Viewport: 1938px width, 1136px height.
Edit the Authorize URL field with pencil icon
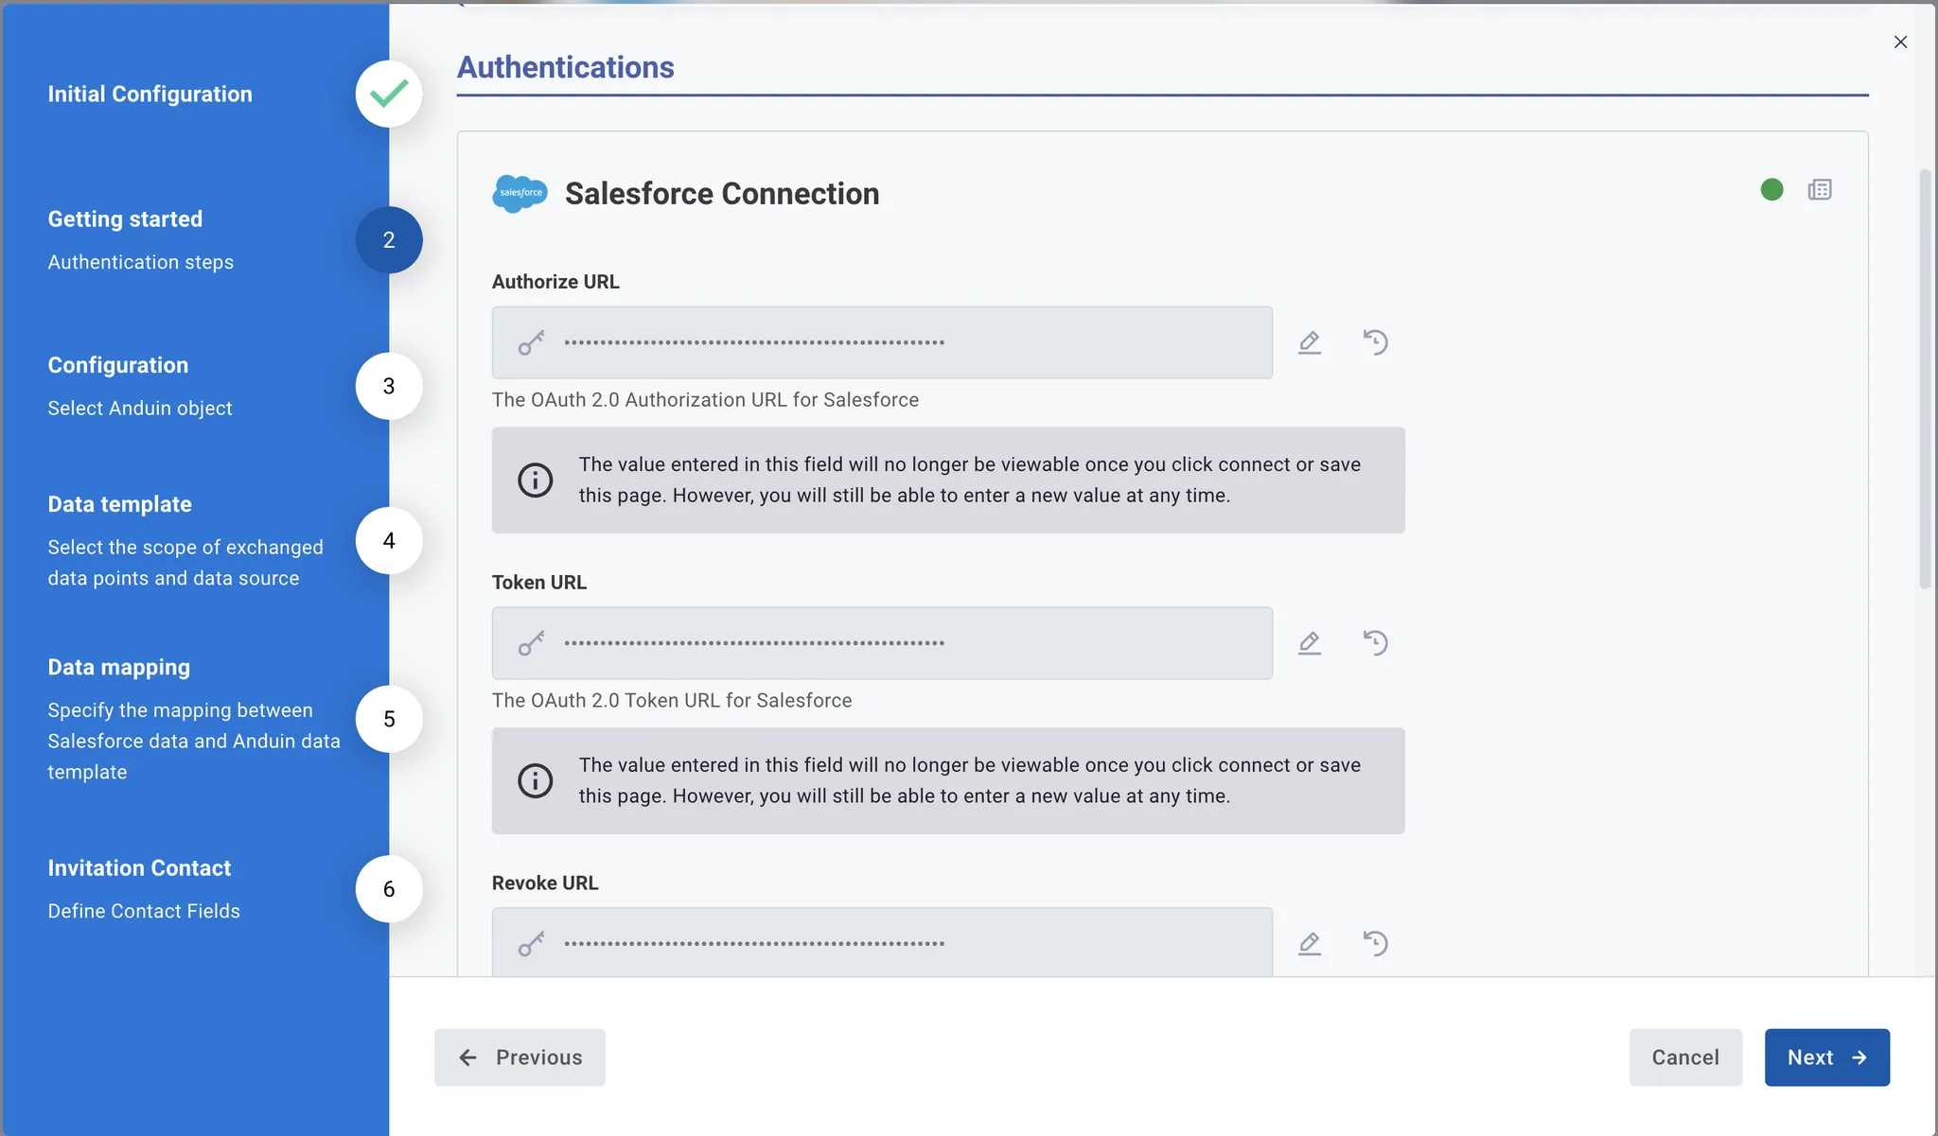(1310, 342)
